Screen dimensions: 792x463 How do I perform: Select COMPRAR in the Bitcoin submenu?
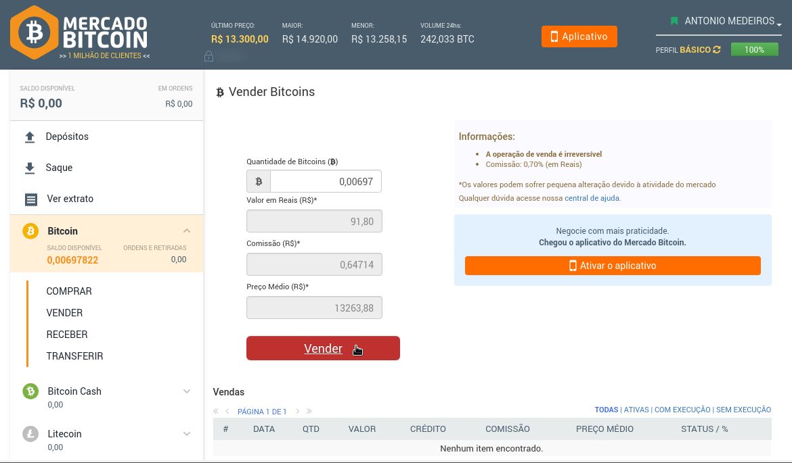tap(68, 291)
